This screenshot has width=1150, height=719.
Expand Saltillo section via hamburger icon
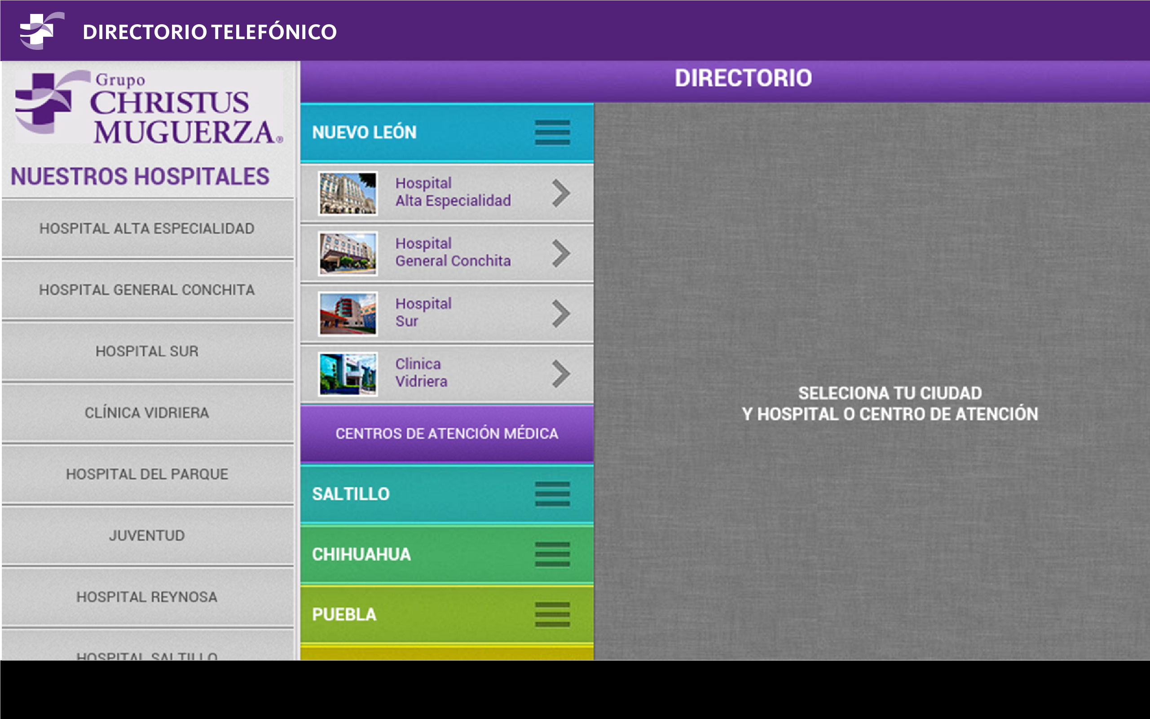coord(552,494)
